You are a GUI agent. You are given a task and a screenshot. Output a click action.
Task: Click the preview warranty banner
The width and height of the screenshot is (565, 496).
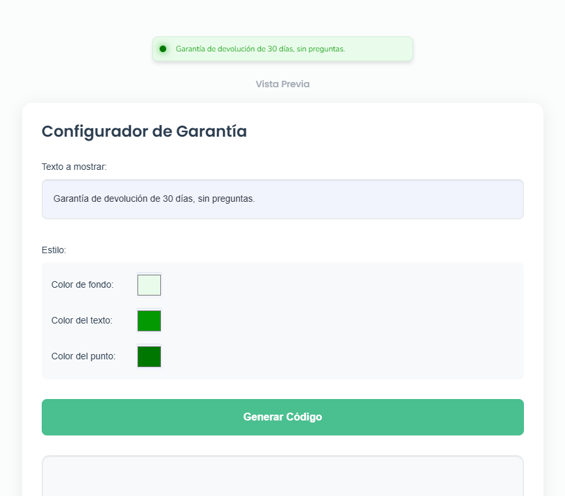pos(282,48)
